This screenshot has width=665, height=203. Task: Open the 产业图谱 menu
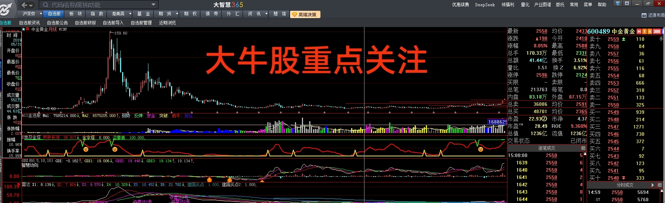pos(542,5)
